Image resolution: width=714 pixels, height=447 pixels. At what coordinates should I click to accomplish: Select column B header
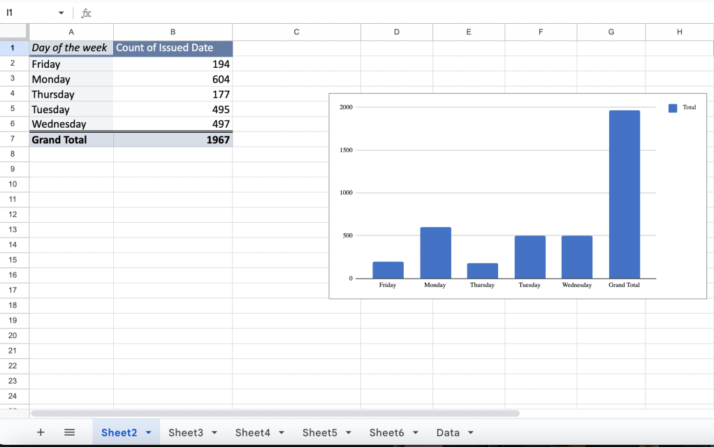pos(173,31)
